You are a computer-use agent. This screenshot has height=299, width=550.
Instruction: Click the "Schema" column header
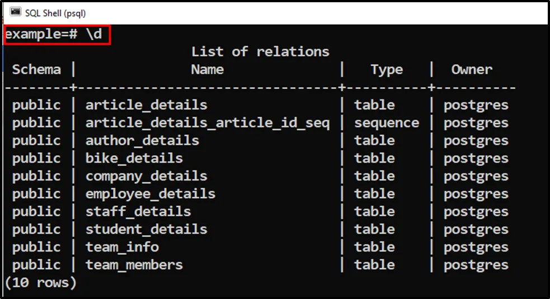[x=36, y=70]
